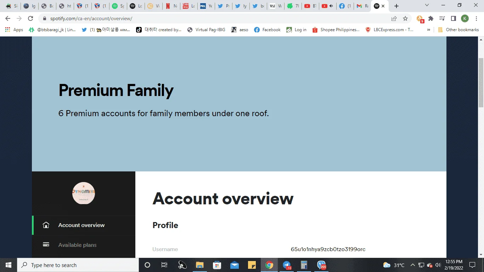Open the Extensions puzzle-piece menu
The height and width of the screenshot is (272, 484).
point(431,18)
